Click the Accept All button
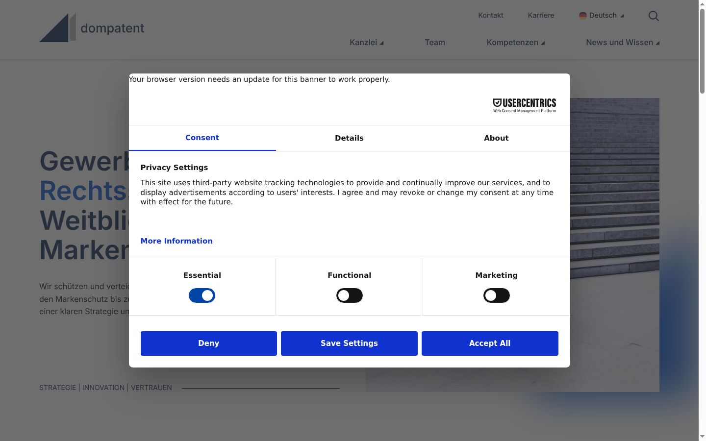 [490, 343]
